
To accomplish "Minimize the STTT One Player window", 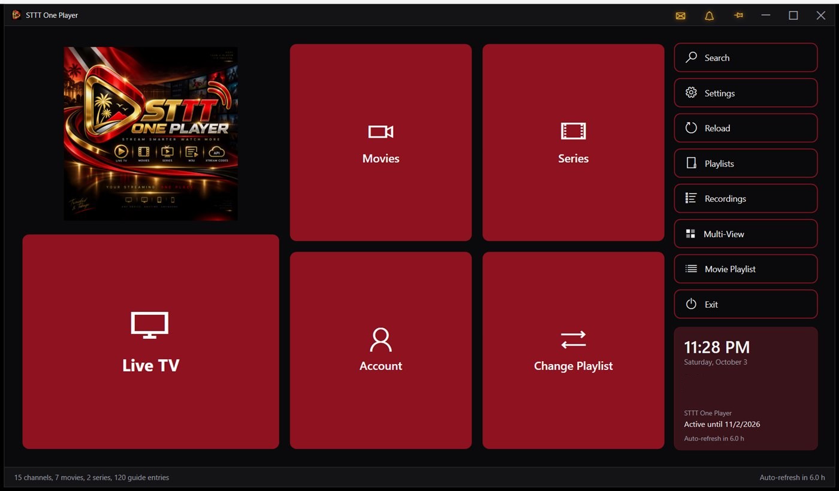I will (766, 16).
